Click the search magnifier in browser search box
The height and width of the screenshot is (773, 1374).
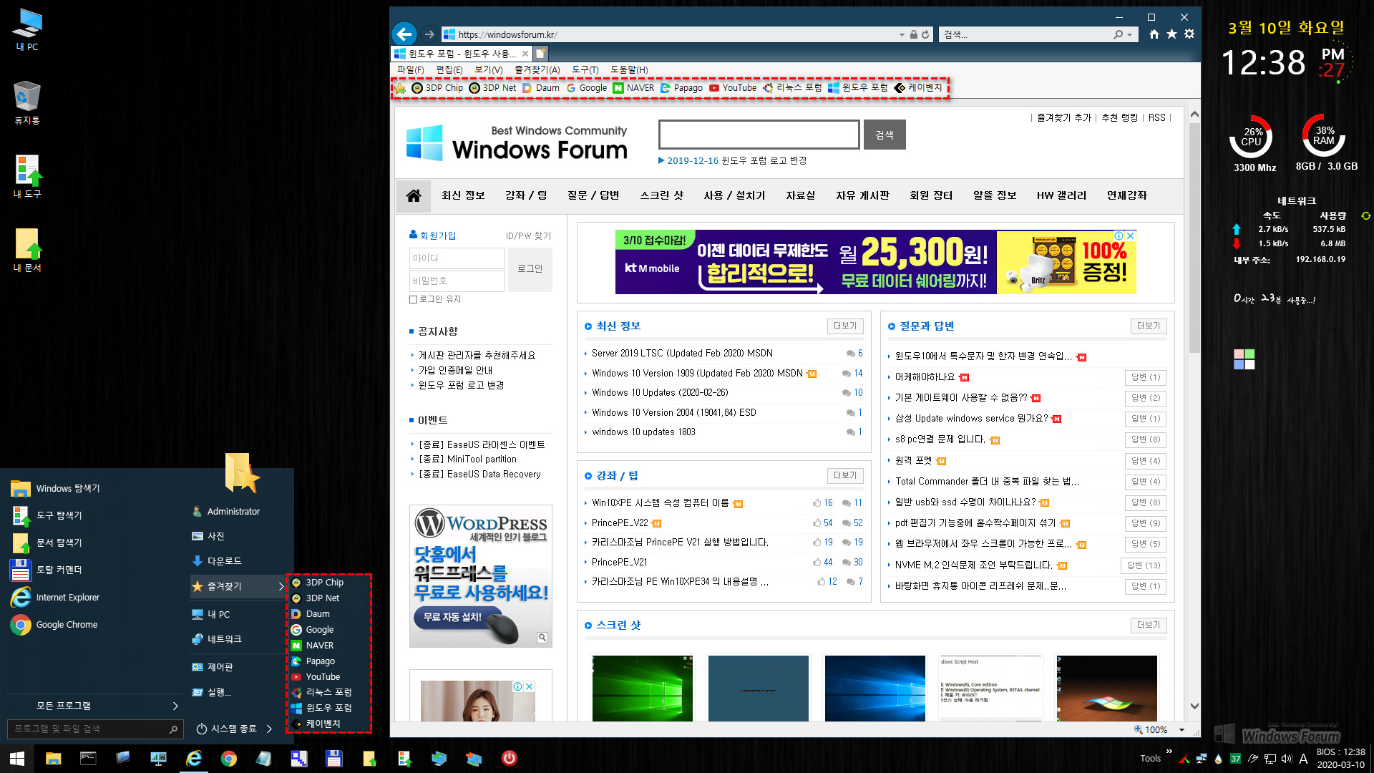click(x=1118, y=34)
